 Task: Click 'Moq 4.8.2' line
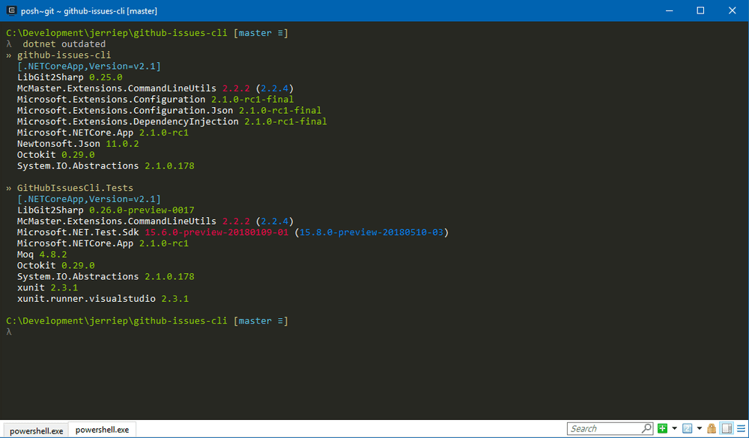pos(42,254)
